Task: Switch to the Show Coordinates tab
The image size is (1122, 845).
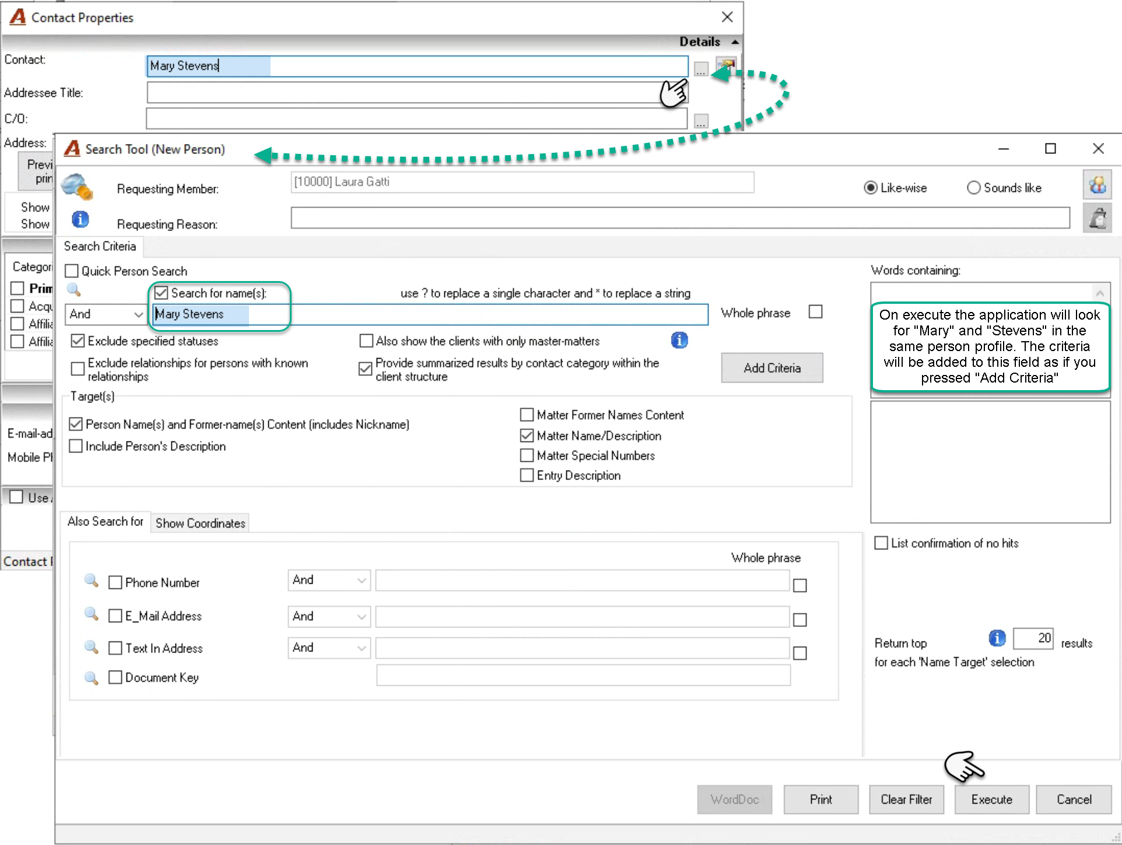Action: 200,523
